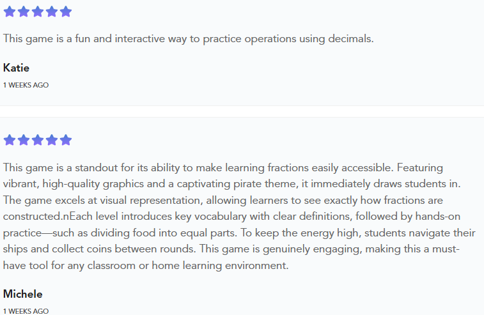
Task: Click the timestamp under Michele's name
Action: [x=26, y=311]
